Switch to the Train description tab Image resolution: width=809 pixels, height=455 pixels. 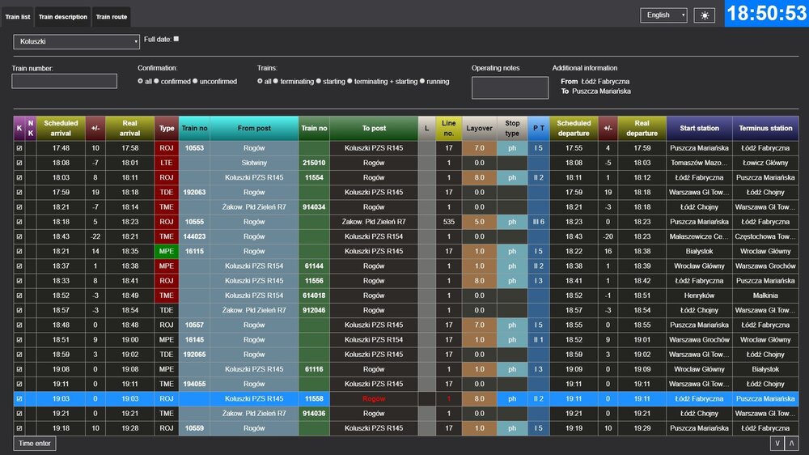click(63, 17)
